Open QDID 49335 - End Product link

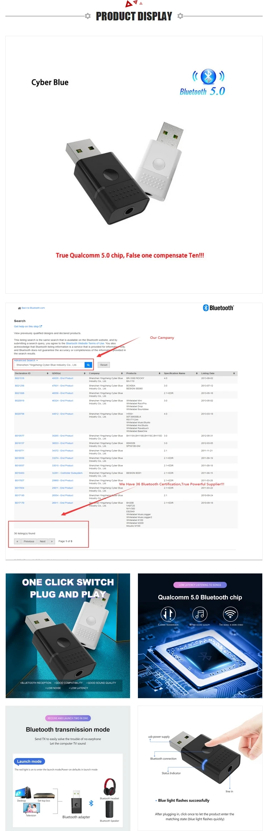(63, 378)
